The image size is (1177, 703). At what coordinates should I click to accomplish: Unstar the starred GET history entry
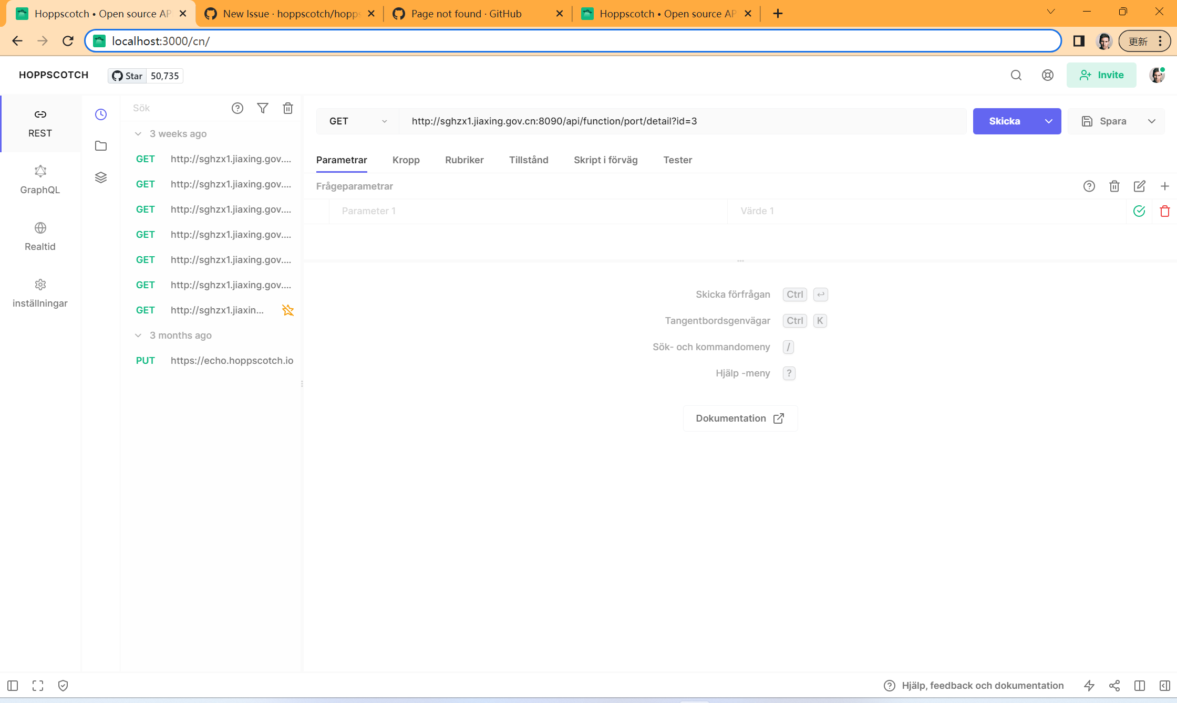coord(288,310)
